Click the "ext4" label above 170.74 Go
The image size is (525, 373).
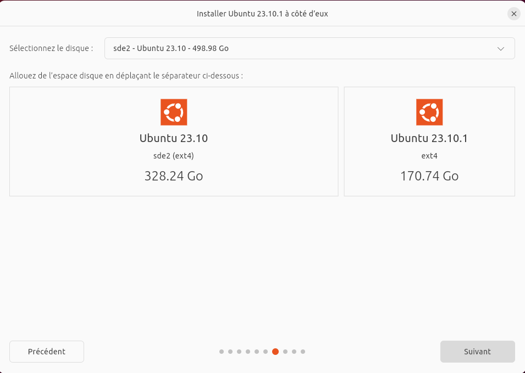[429, 156]
